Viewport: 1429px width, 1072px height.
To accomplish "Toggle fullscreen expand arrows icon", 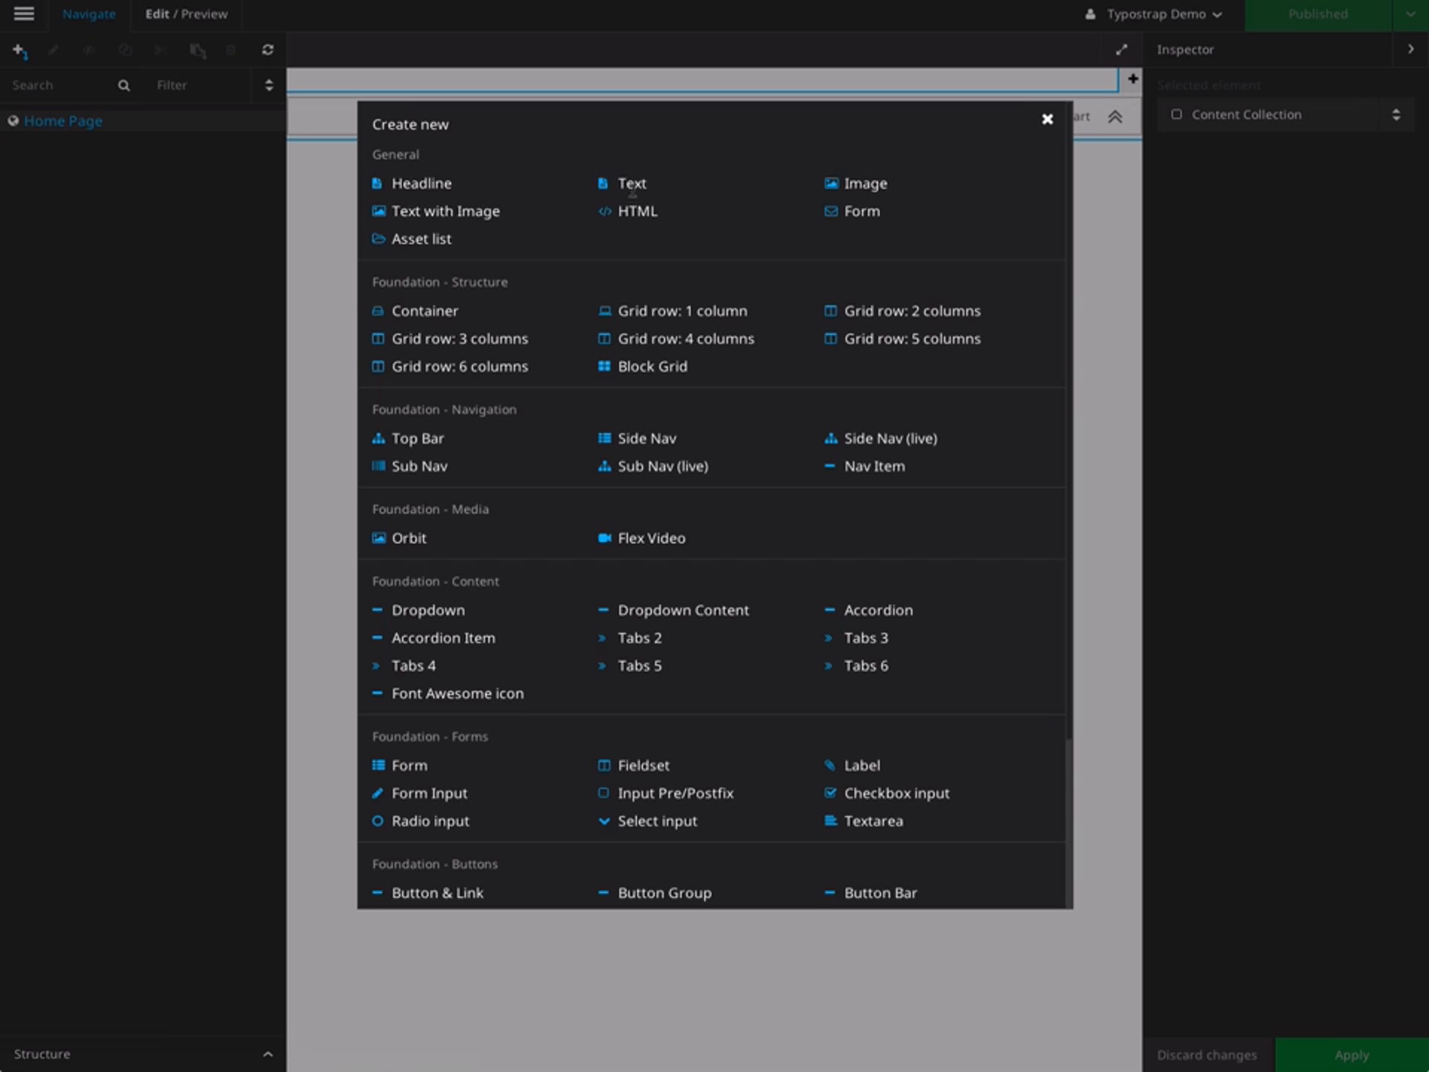I will (1122, 50).
